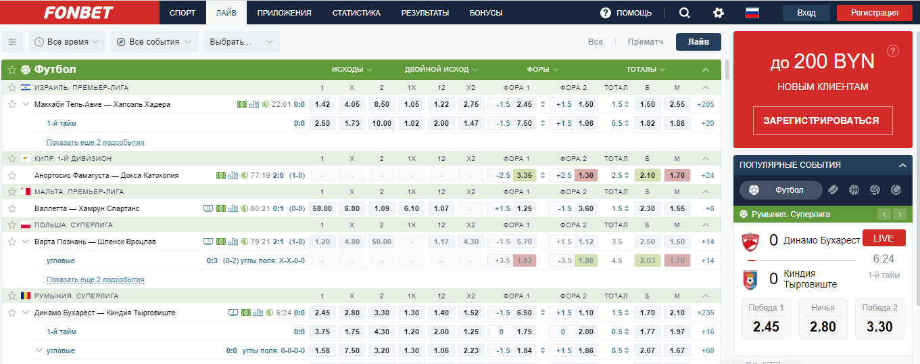920x364 pixels.
Task: Open pitch tracker for Анортосис Фамагуста match
Action: point(220,175)
